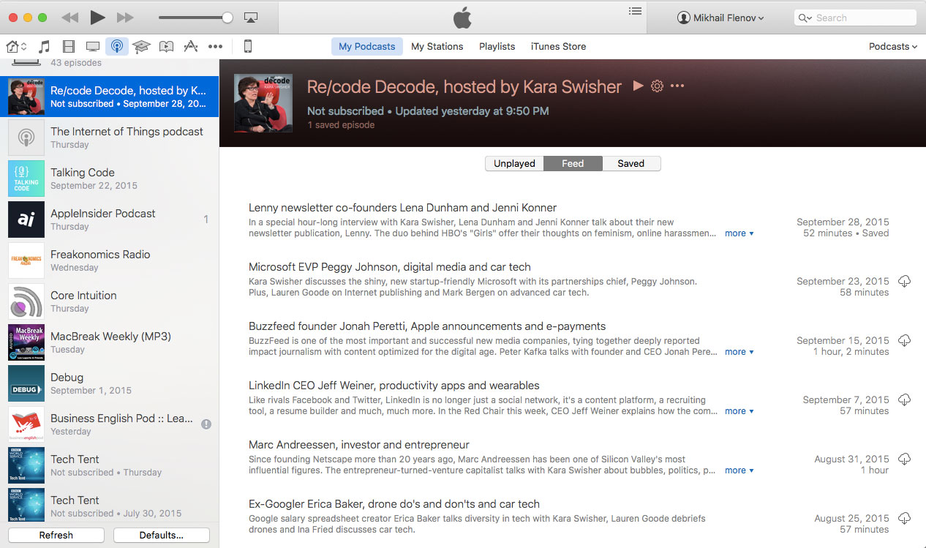Select the MacBreak Weekly (MP3) podcast
Image resolution: width=926 pixels, height=548 pixels.
click(x=110, y=342)
